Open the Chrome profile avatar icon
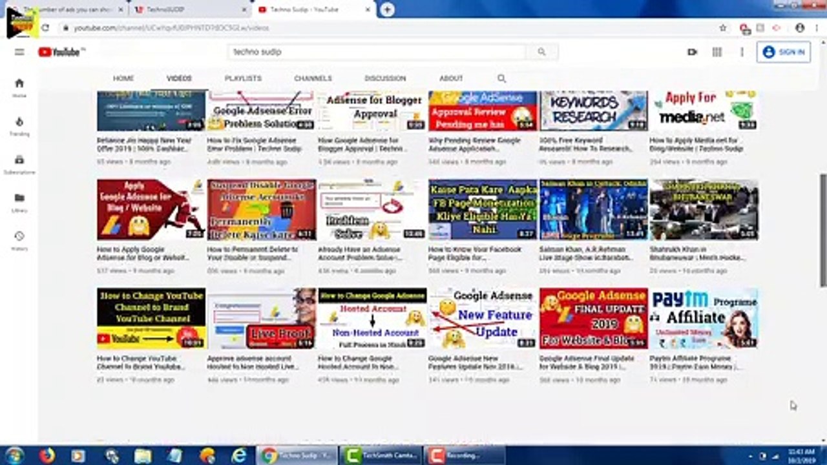 800,28
